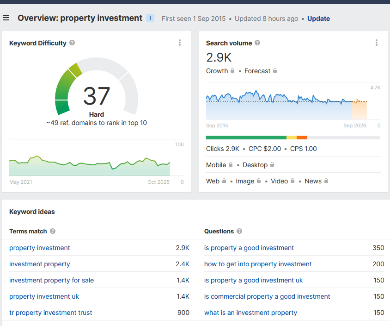Switch to the Video search type
Image resolution: width=390 pixels, height=326 pixels.
click(x=282, y=181)
